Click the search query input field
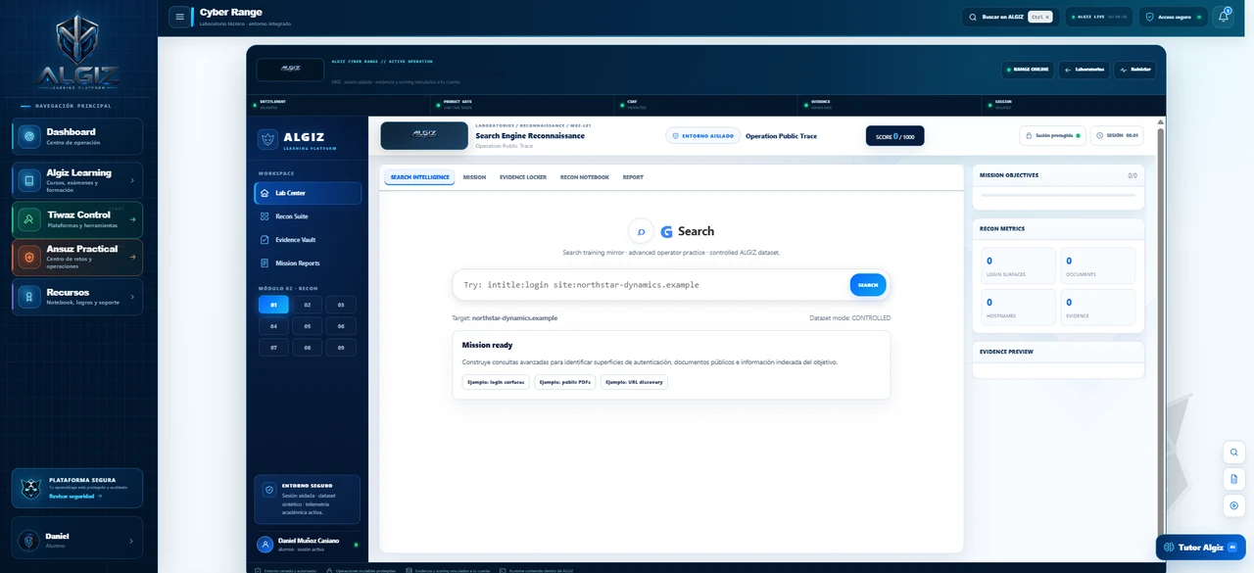This screenshot has height=573, width=1254. 651,285
